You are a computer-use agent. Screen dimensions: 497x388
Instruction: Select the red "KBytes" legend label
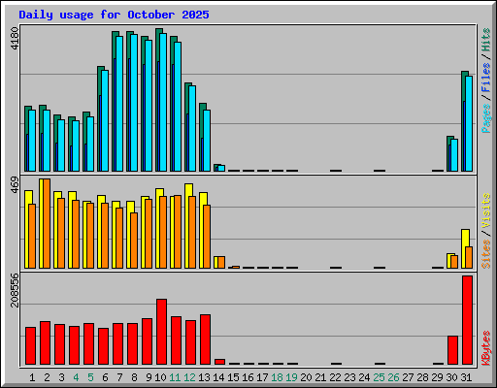click(x=486, y=348)
